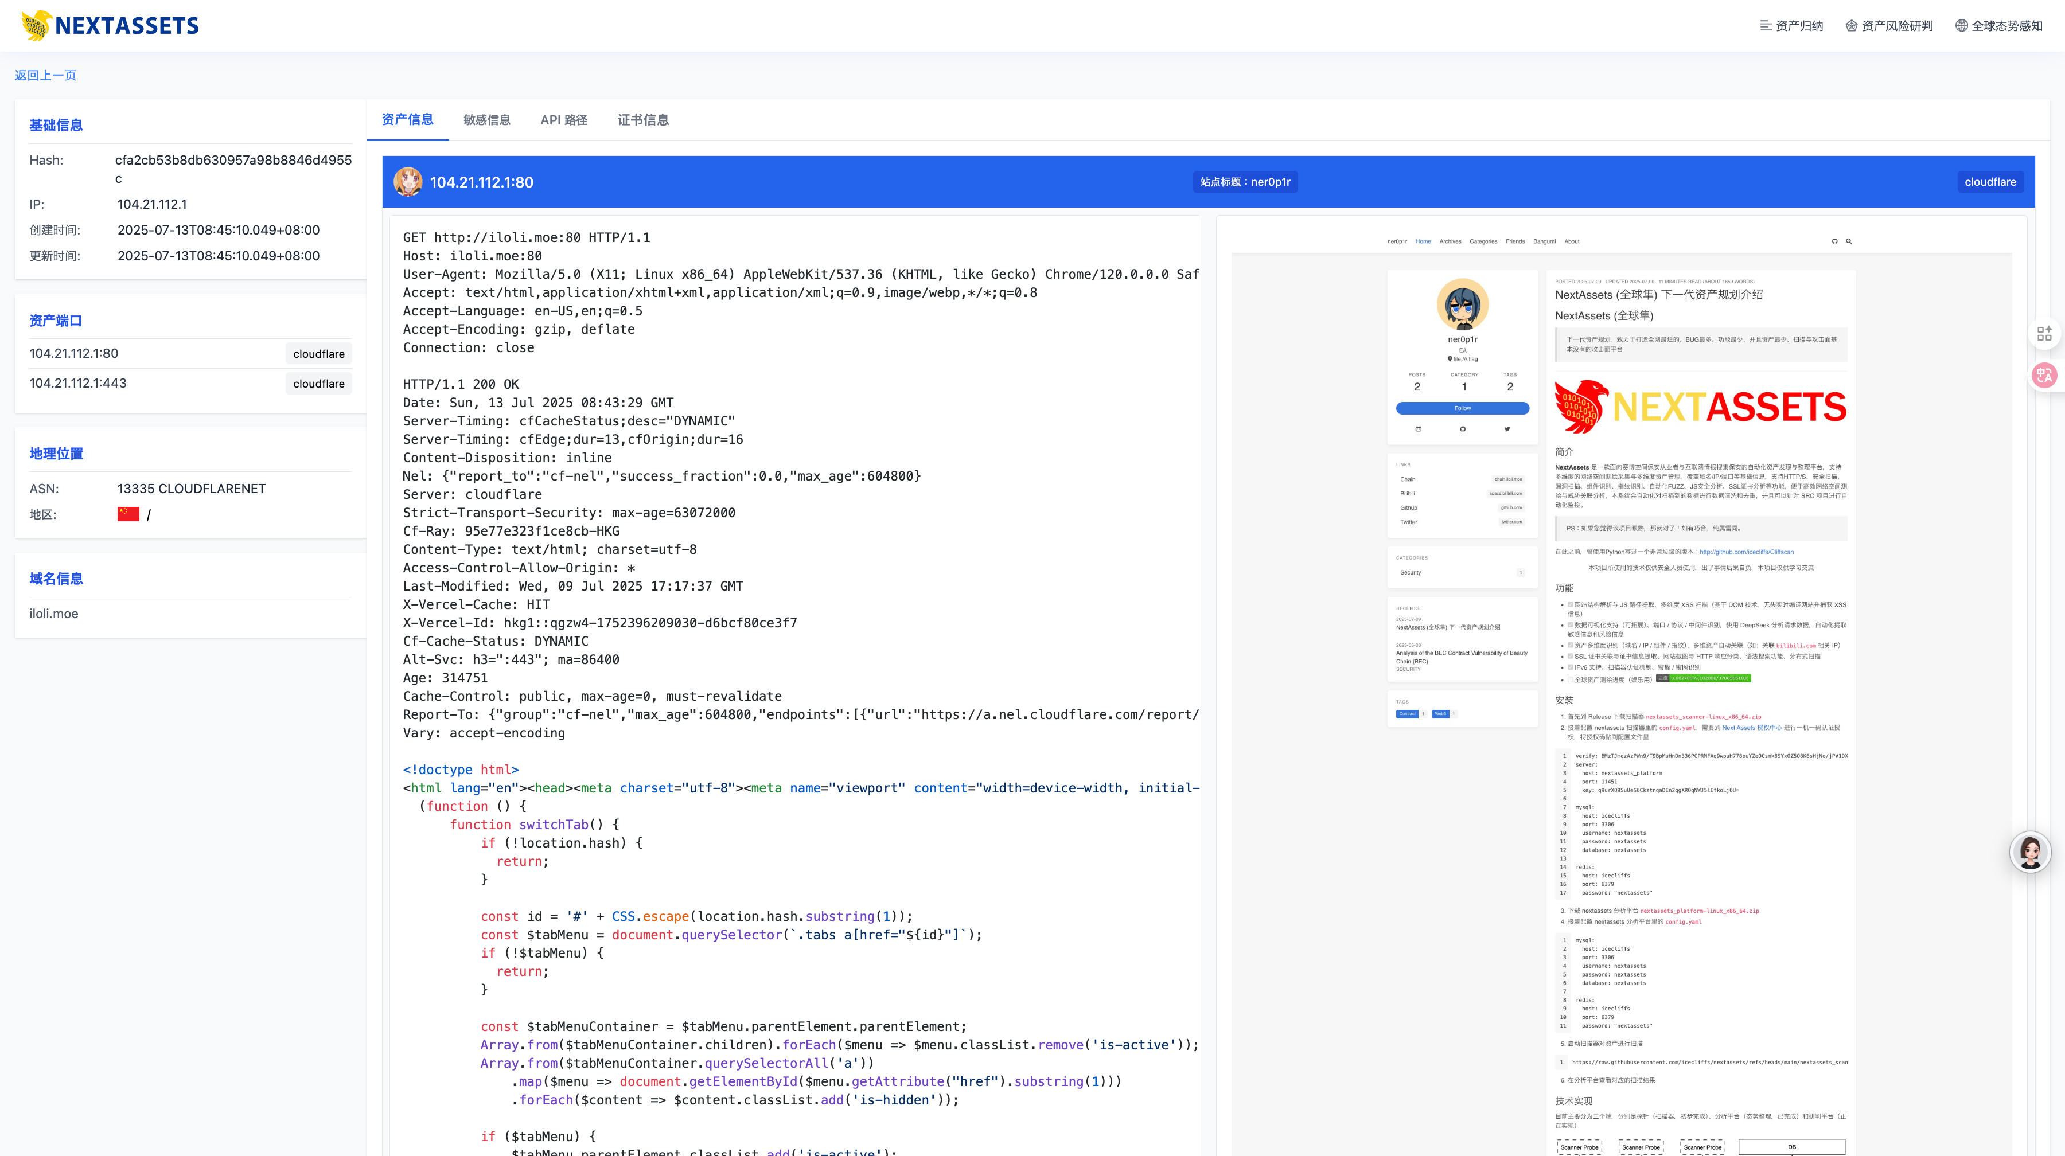Image resolution: width=2065 pixels, height=1156 pixels.
Task: Open the assistant girl avatar bubble
Action: (x=2030, y=853)
